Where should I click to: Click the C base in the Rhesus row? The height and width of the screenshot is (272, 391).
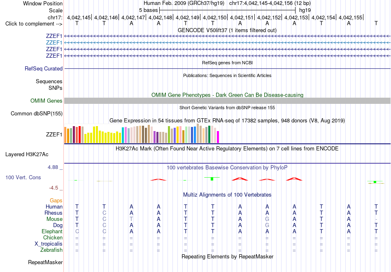click(x=104, y=213)
